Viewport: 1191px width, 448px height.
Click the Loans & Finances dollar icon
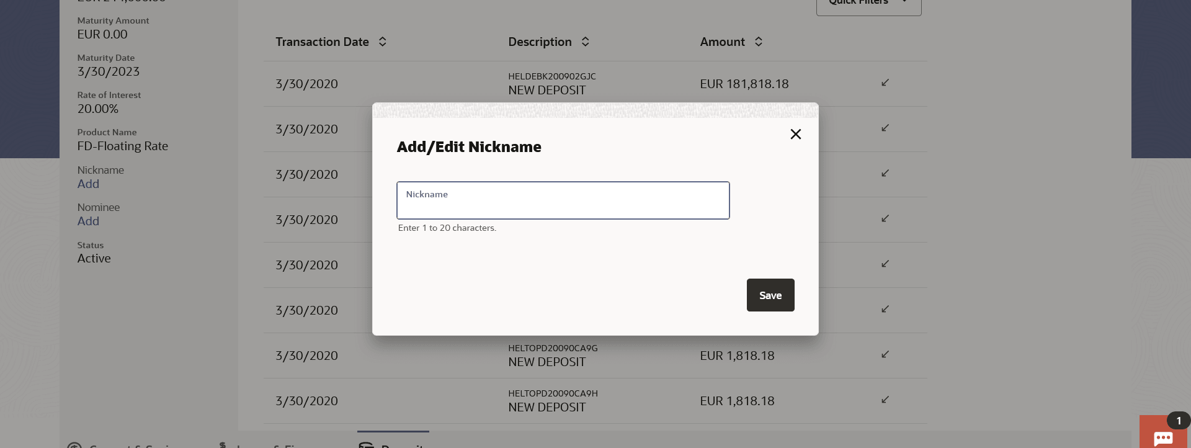221,444
